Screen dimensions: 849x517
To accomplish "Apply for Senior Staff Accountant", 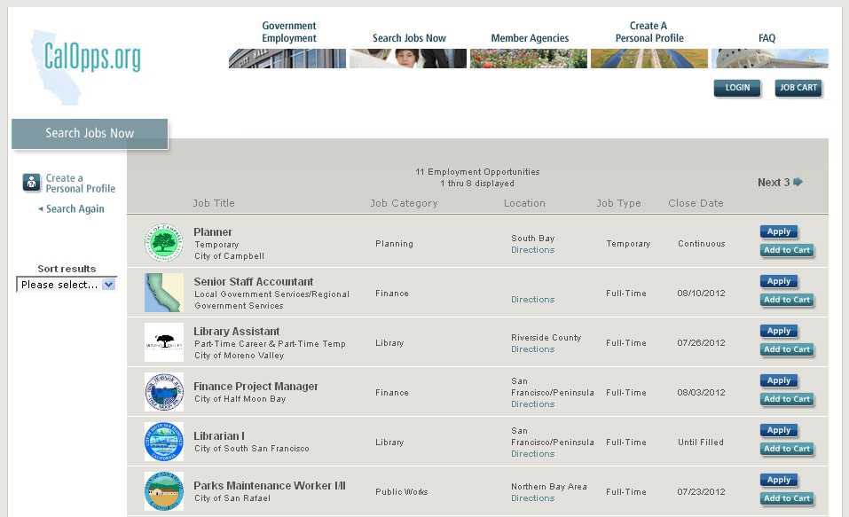I will (779, 281).
